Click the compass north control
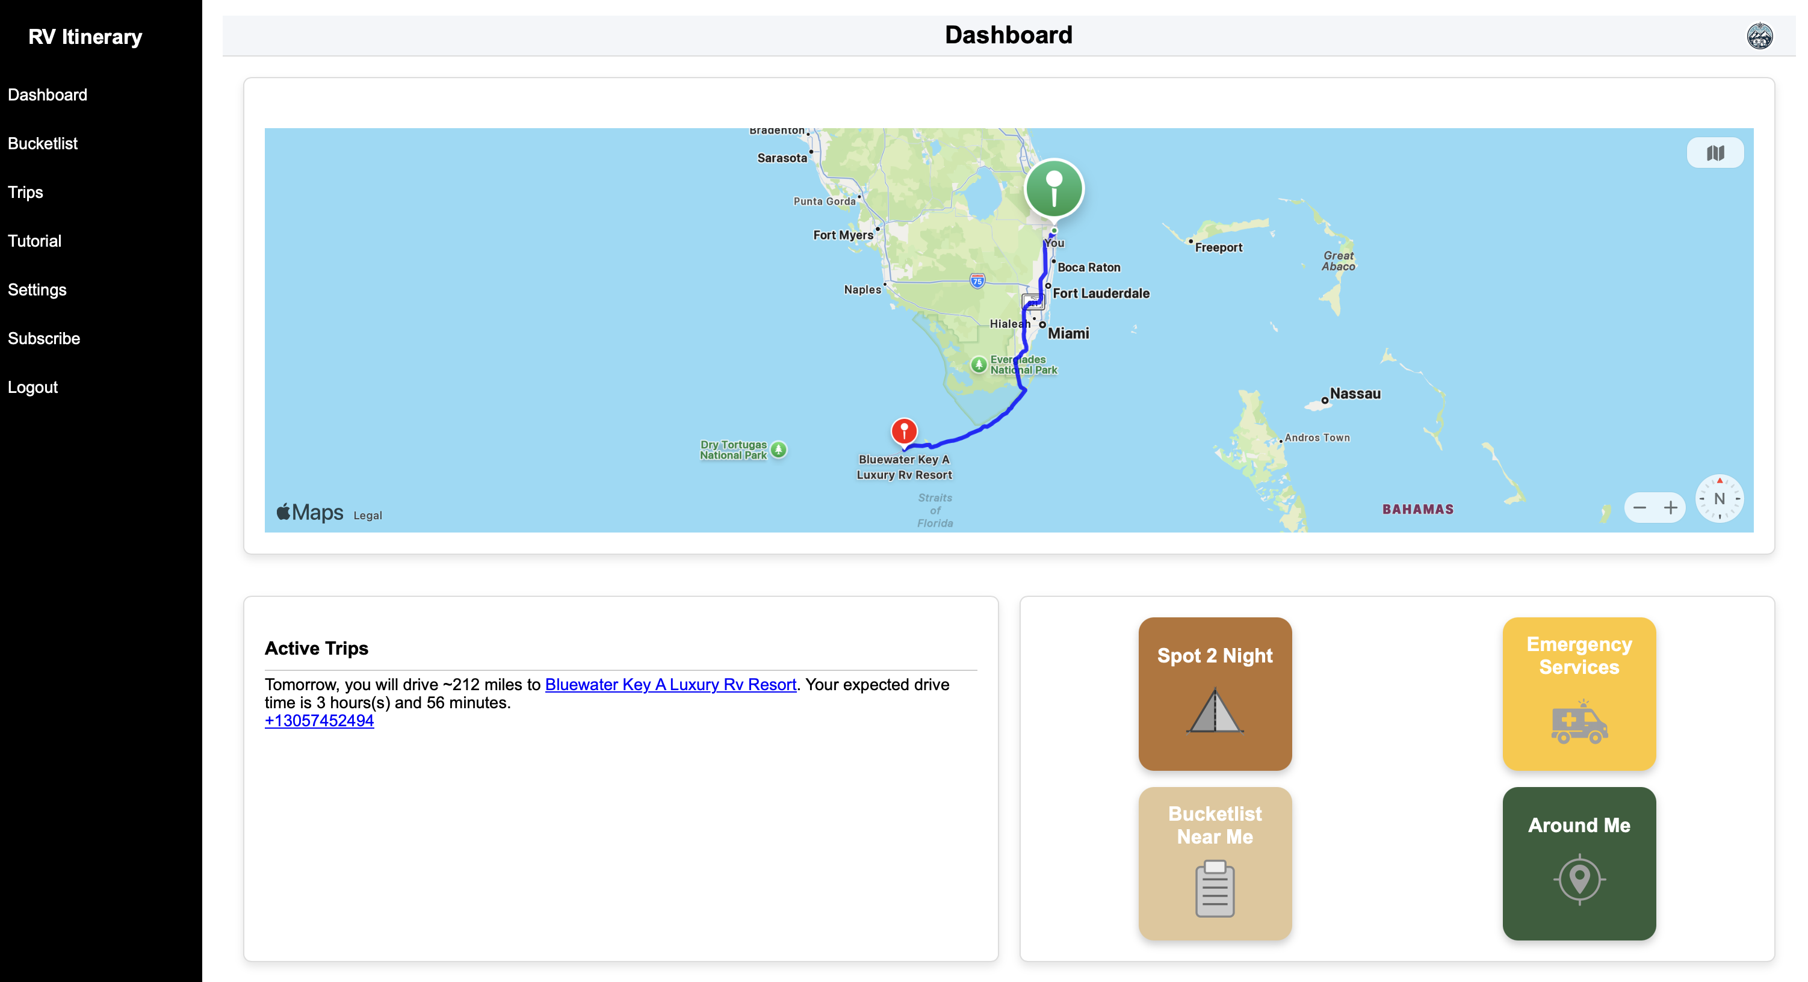The height and width of the screenshot is (982, 1808). [x=1720, y=499]
